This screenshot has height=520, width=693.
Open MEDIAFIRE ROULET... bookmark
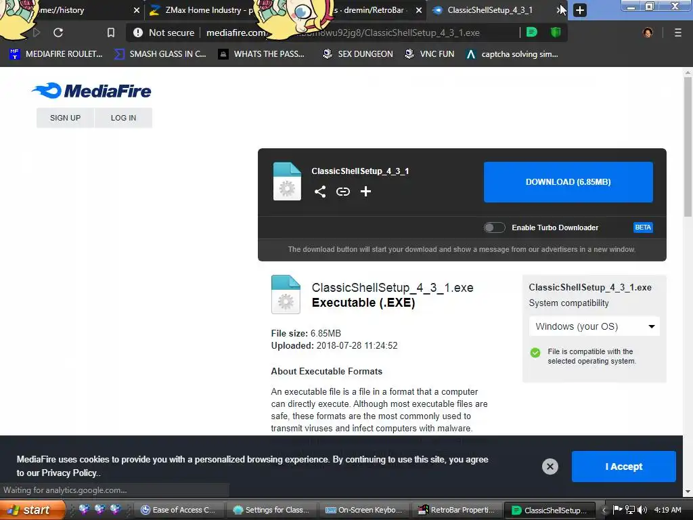[x=55, y=54]
